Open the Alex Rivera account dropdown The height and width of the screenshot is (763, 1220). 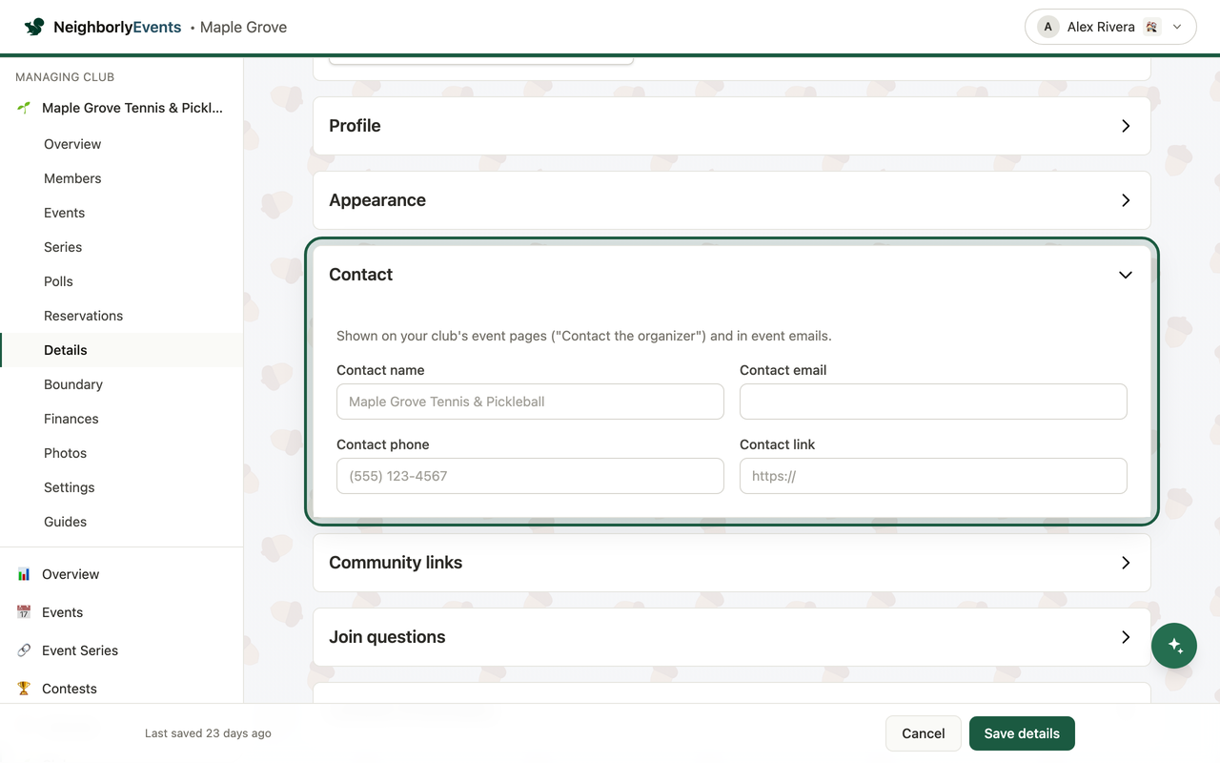point(1110,27)
